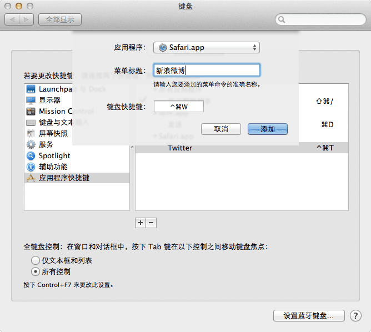Select the 显示器 display icon
The image size is (371, 332).
[x=31, y=100]
